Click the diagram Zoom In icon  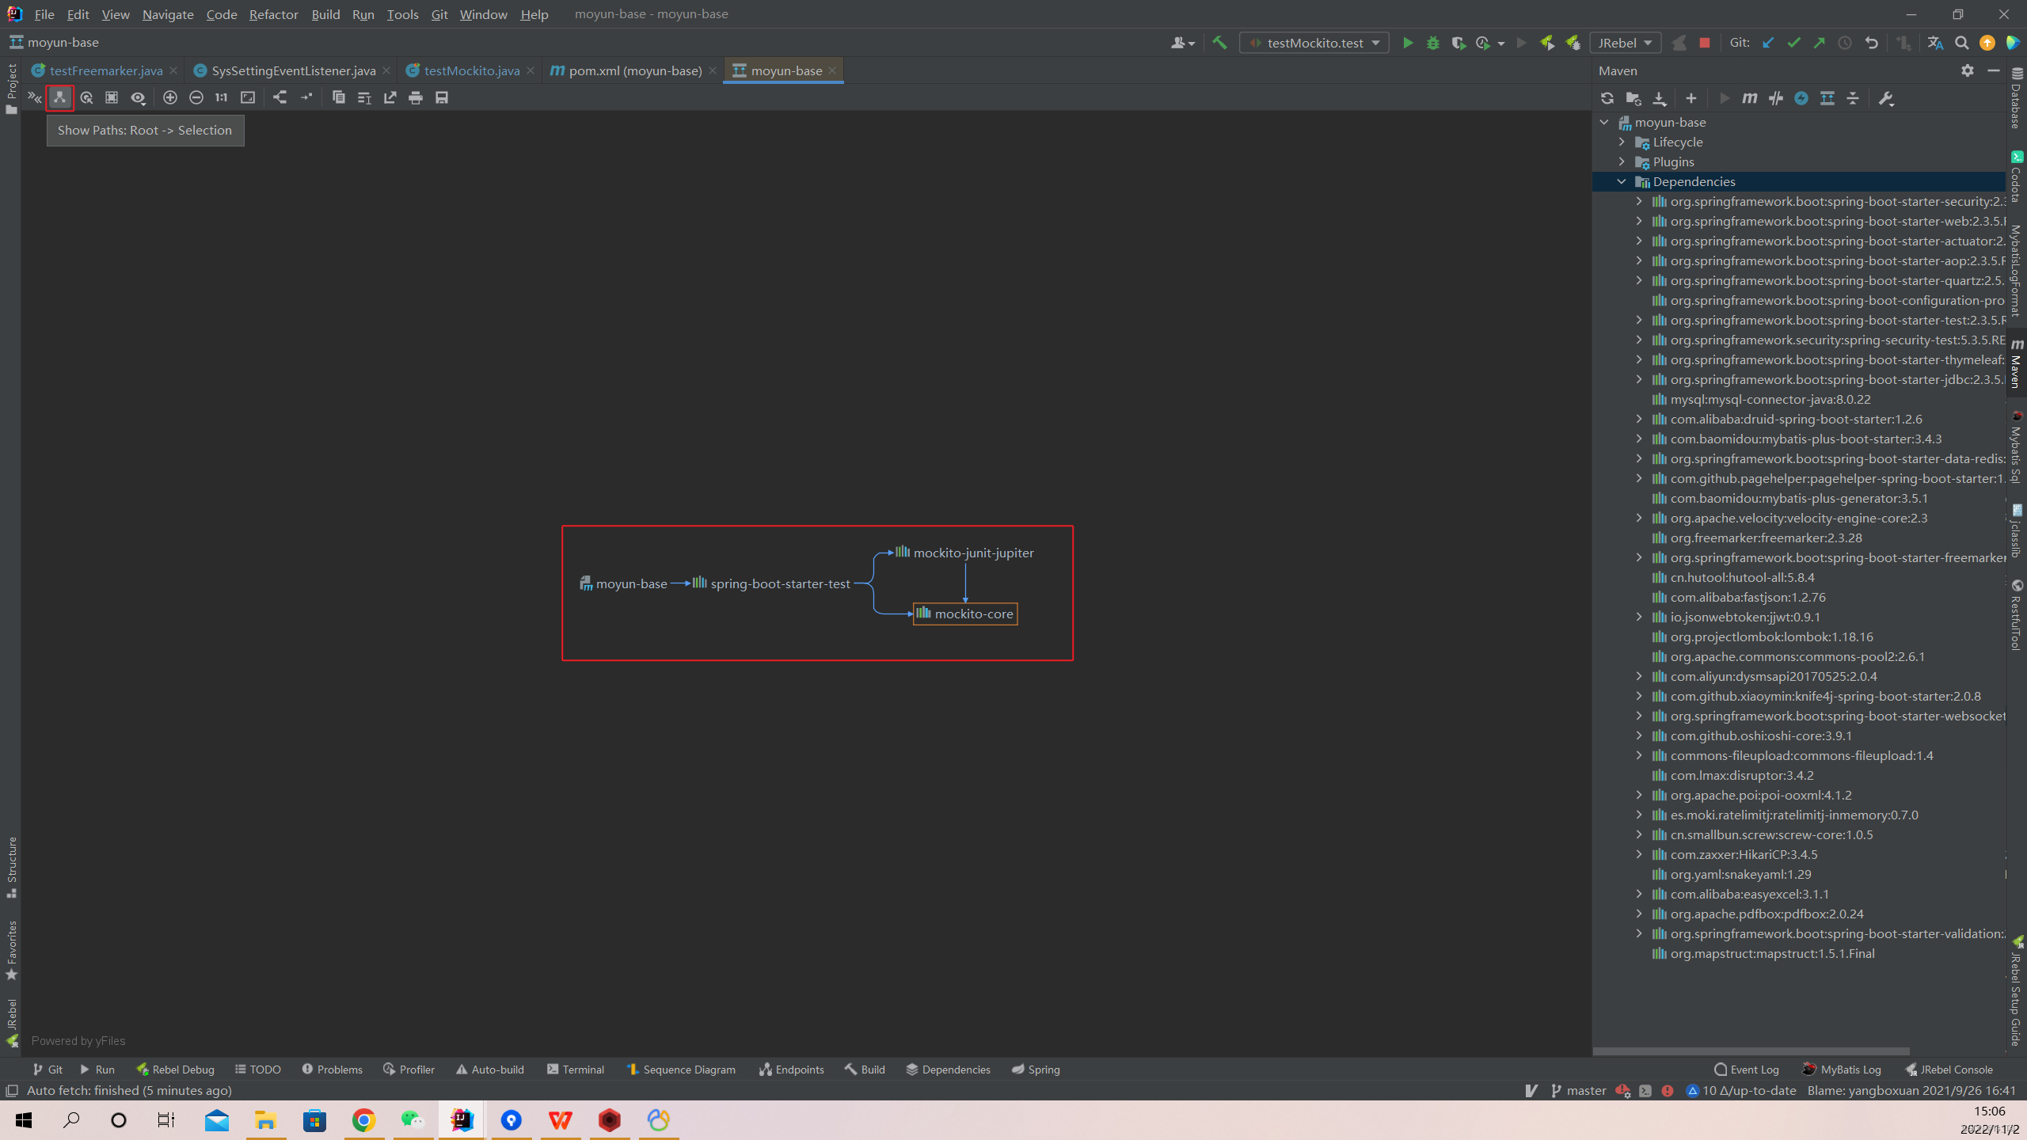(170, 97)
